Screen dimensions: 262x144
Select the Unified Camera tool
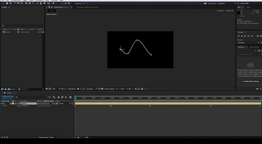[x=18, y=3]
